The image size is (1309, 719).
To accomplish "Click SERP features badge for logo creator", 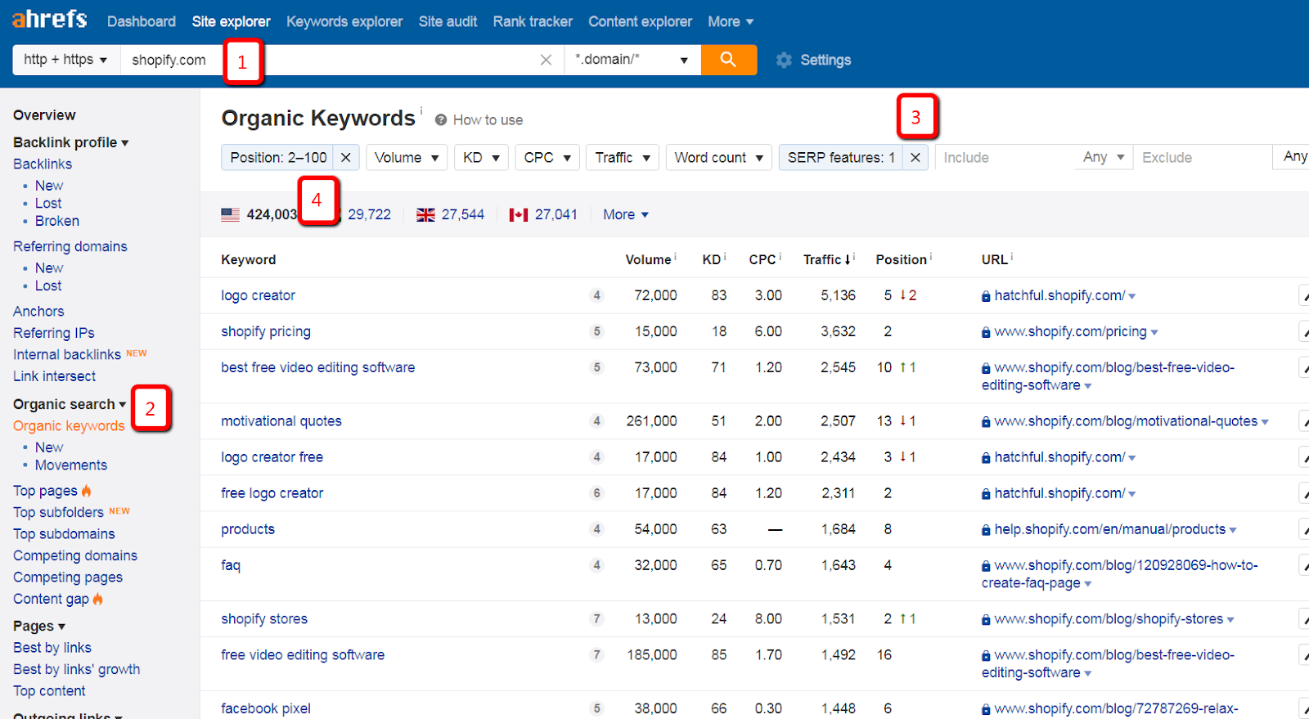I will (x=596, y=296).
